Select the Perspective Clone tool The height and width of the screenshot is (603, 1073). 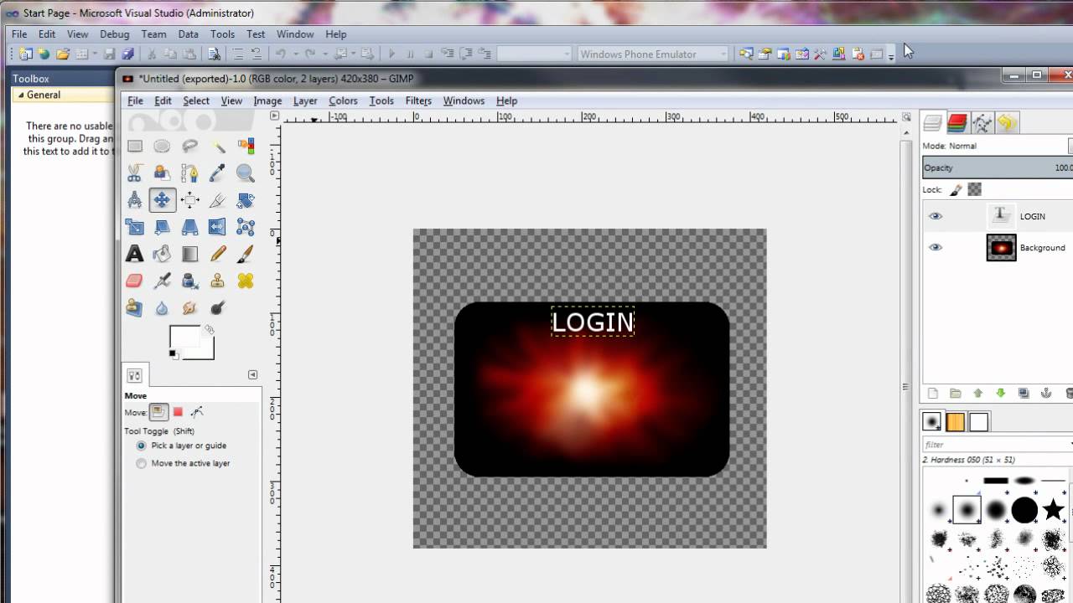(134, 308)
